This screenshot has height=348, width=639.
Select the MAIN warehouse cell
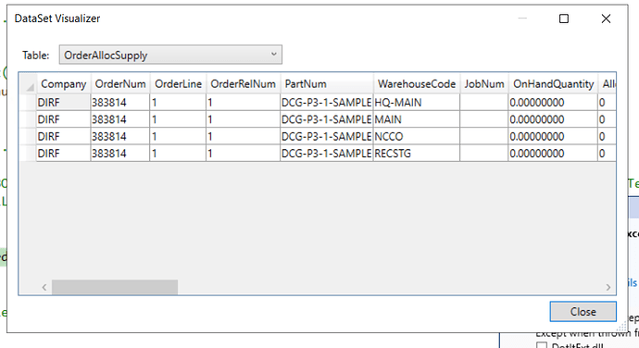[x=417, y=119]
